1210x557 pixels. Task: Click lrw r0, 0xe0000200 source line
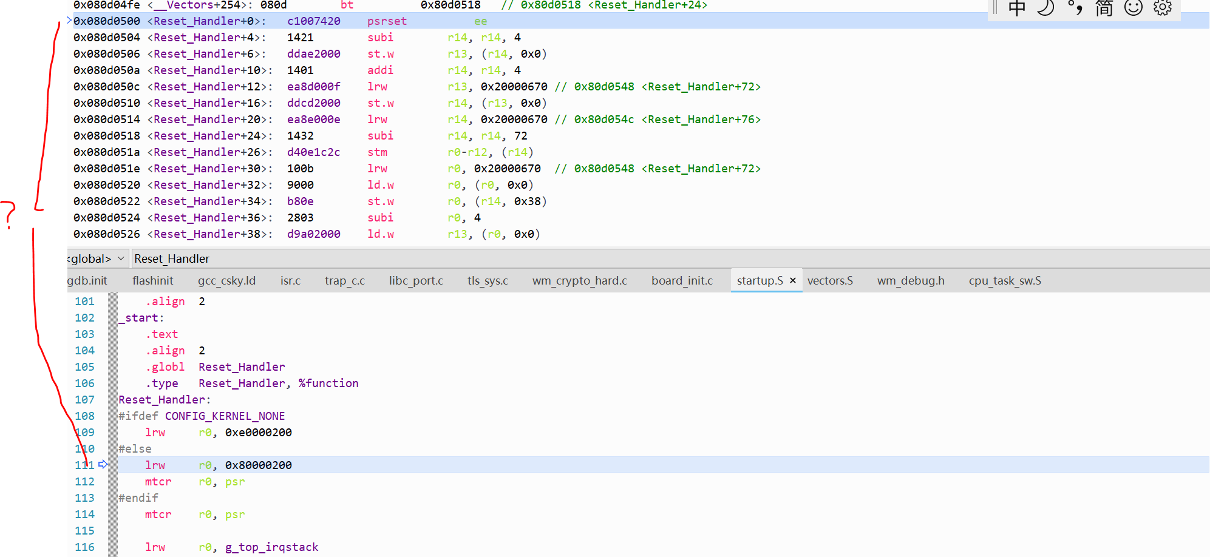click(x=218, y=432)
